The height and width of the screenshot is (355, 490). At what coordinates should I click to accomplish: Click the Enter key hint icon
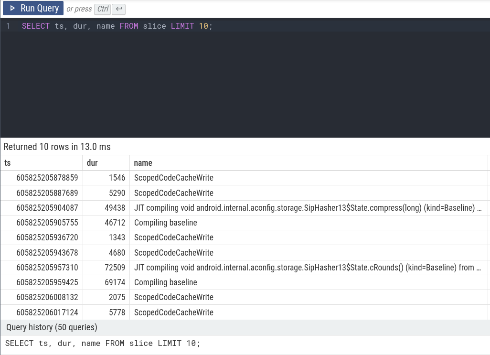pyautogui.click(x=118, y=9)
